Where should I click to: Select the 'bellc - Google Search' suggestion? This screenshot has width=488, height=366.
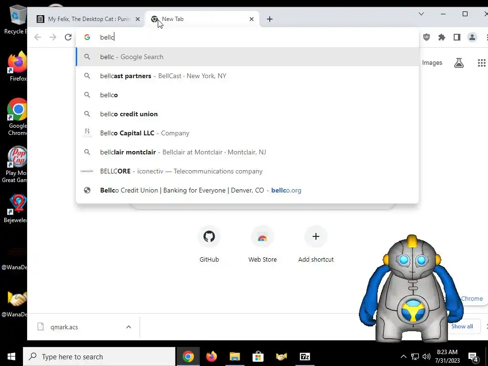(247, 57)
